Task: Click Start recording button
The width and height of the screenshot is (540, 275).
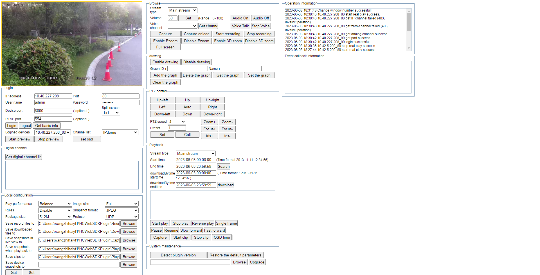Action: click(228, 34)
